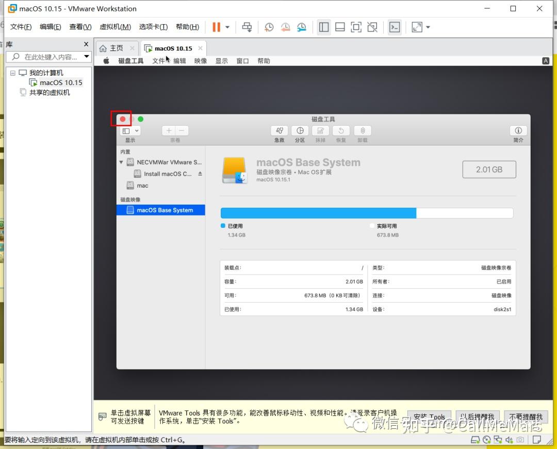Click the 恢复 restore tool
This screenshot has height=449, width=557.
click(341, 130)
